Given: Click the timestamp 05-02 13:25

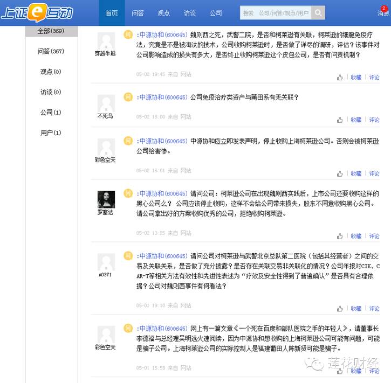Looking at the screenshot, I should click(x=150, y=233).
